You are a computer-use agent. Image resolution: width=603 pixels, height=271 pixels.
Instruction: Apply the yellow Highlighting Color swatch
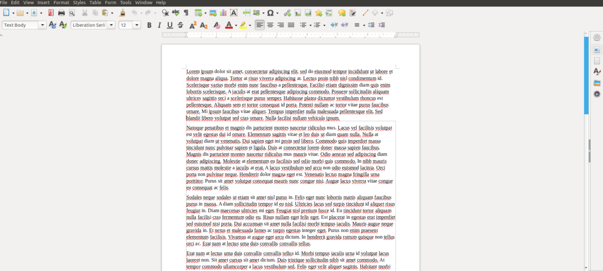click(243, 25)
